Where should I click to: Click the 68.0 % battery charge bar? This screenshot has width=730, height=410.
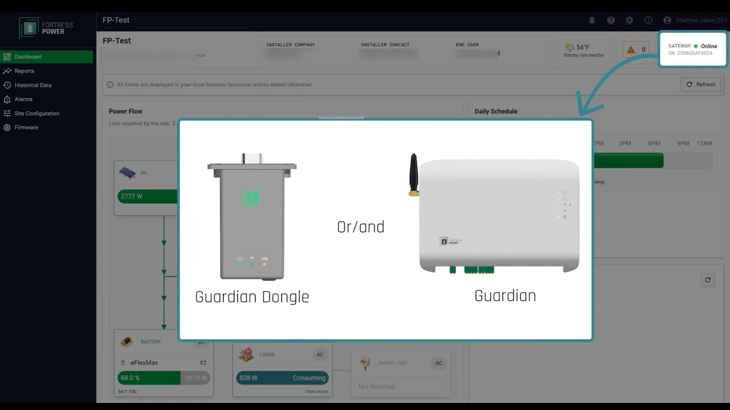tap(163, 378)
